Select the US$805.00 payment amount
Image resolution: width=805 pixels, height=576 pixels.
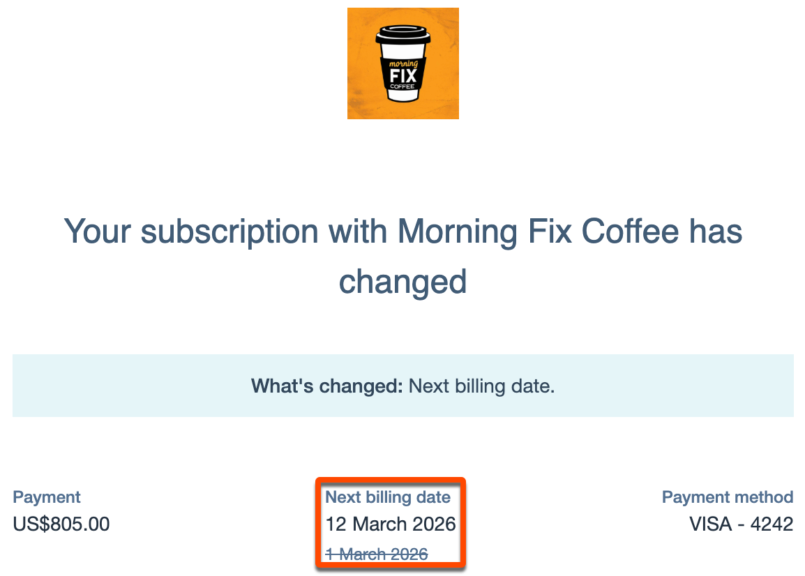61,524
